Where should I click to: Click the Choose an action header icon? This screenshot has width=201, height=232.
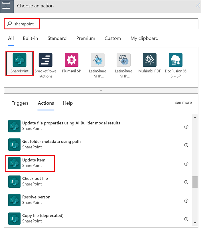coord(7,7)
